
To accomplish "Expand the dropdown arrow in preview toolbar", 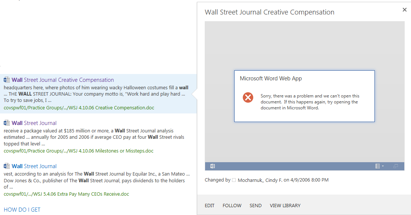I will pos(383,166).
